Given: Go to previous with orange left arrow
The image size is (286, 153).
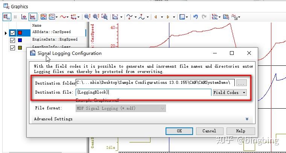Looking at the screenshot, I should 155,17.
